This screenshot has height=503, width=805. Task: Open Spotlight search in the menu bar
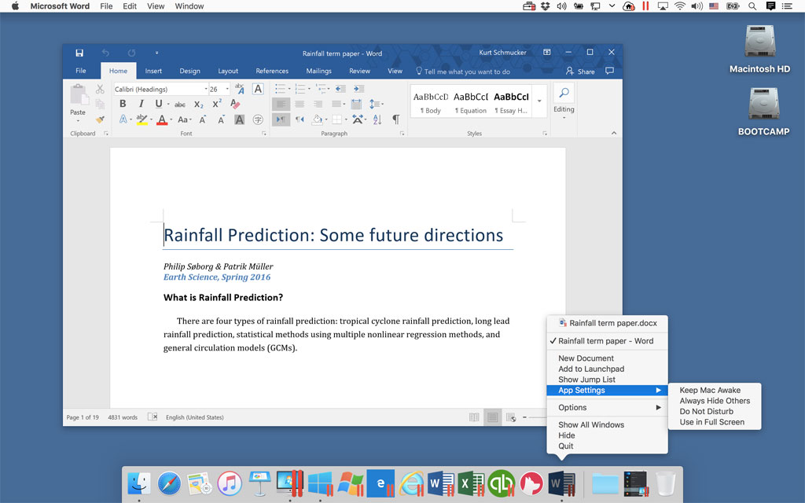pos(752,6)
